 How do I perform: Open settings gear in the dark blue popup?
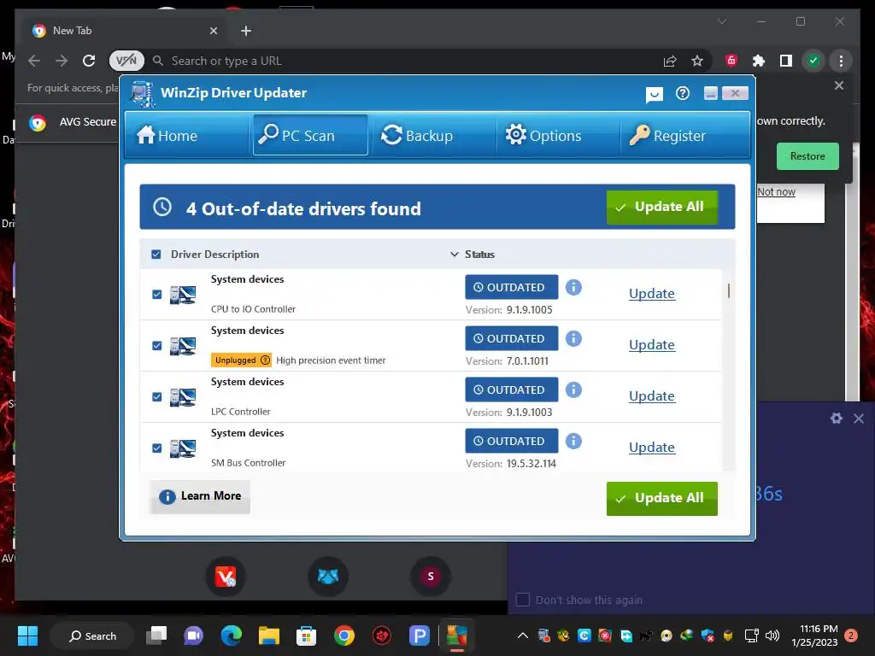[836, 418]
